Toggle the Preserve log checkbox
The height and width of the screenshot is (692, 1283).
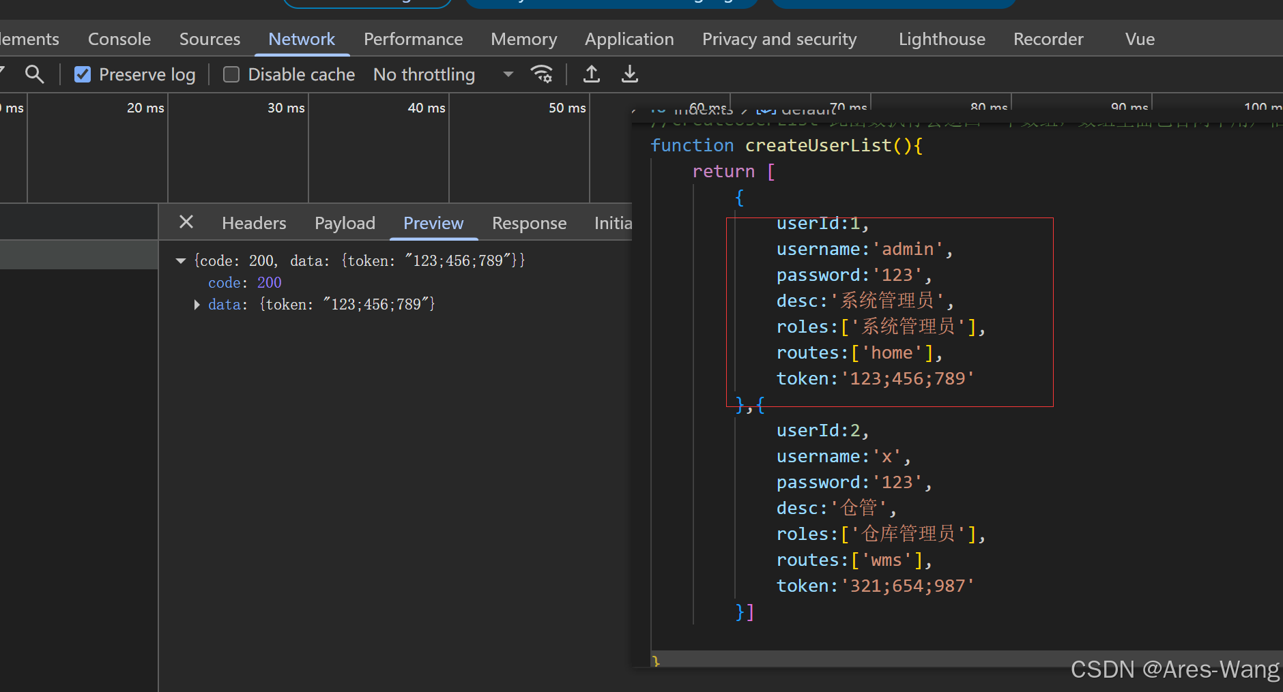point(83,74)
